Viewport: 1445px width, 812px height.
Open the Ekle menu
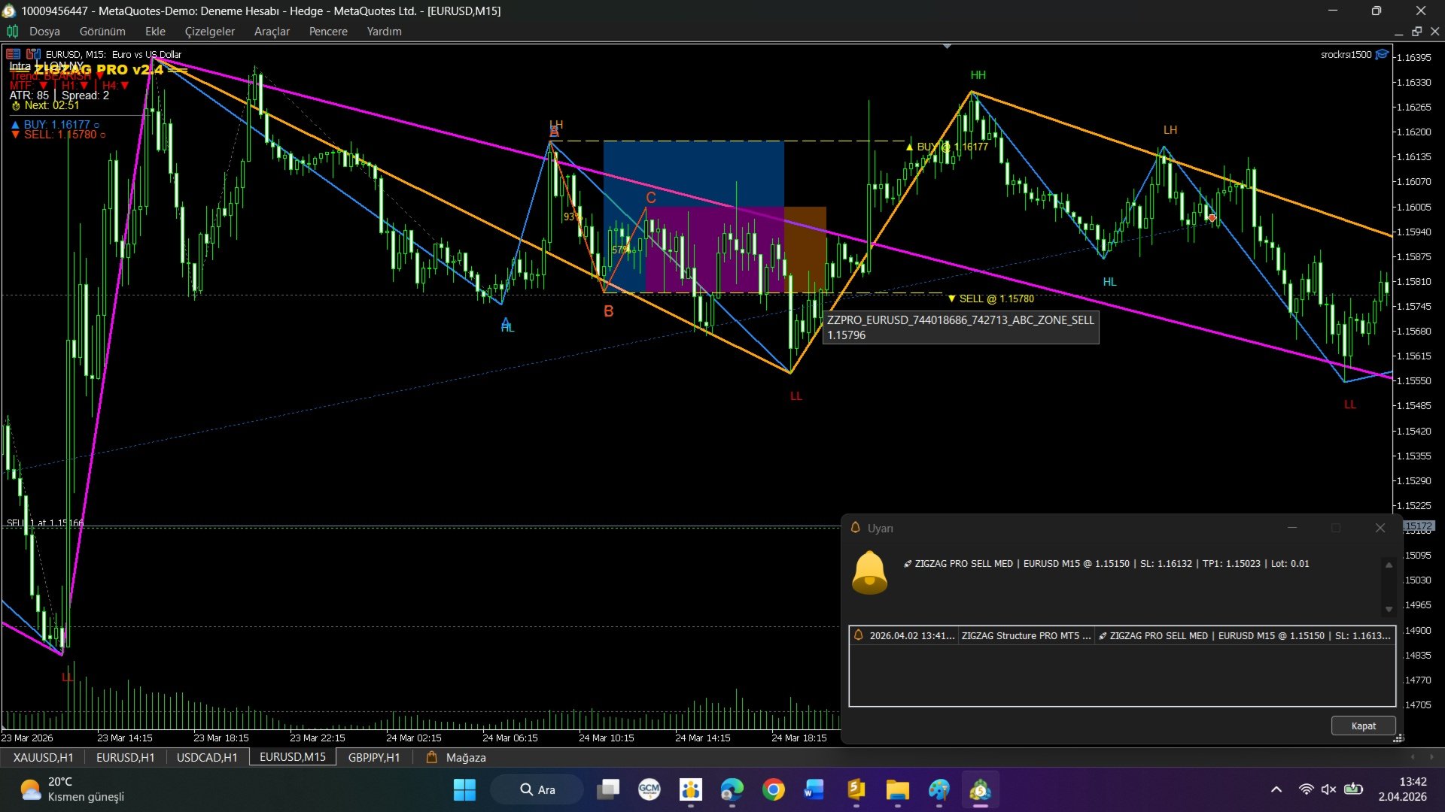(x=155, y=32)
